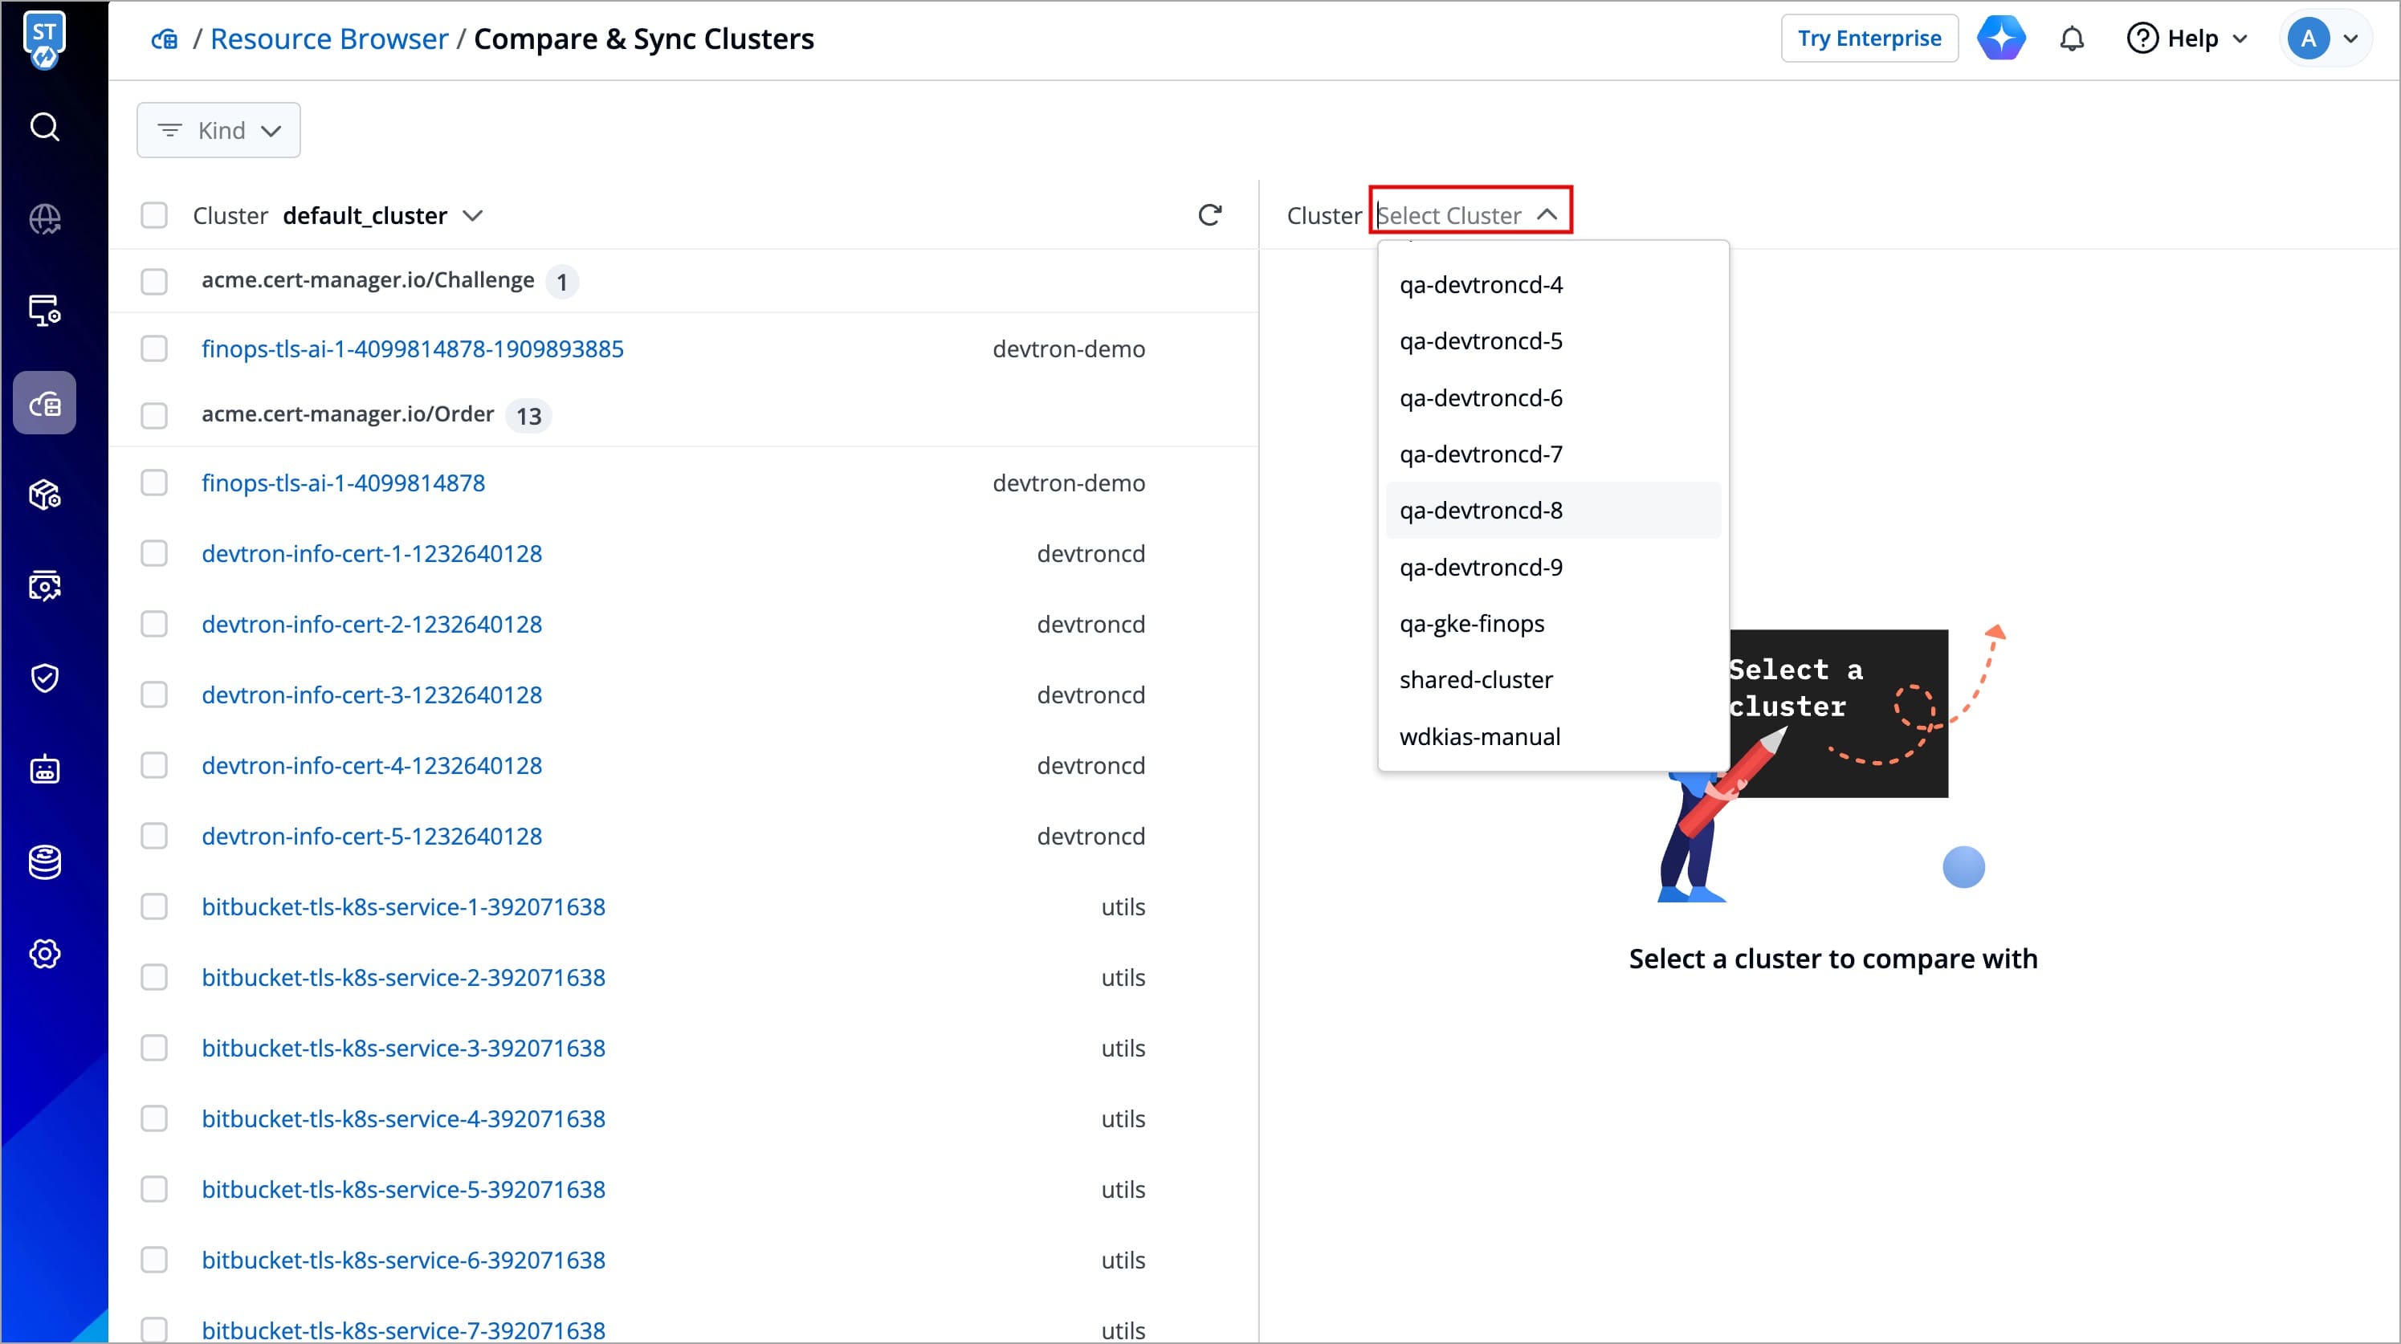Refresh the default_cluster resource list
2401x1344 pixels.
coord(1209,215)
